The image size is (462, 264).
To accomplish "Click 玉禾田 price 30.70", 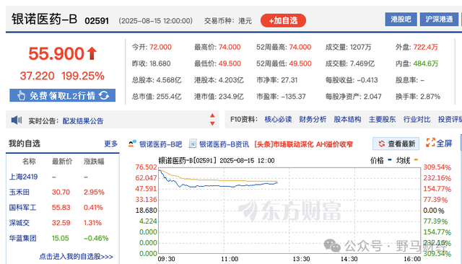I will [61, 192].
